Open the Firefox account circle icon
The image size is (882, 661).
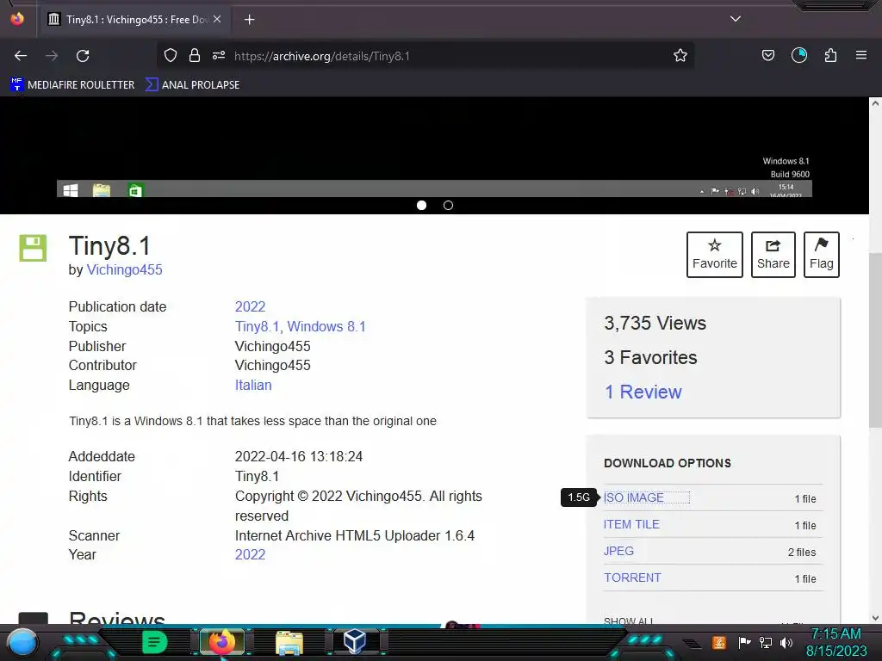[x=798, y=55]
